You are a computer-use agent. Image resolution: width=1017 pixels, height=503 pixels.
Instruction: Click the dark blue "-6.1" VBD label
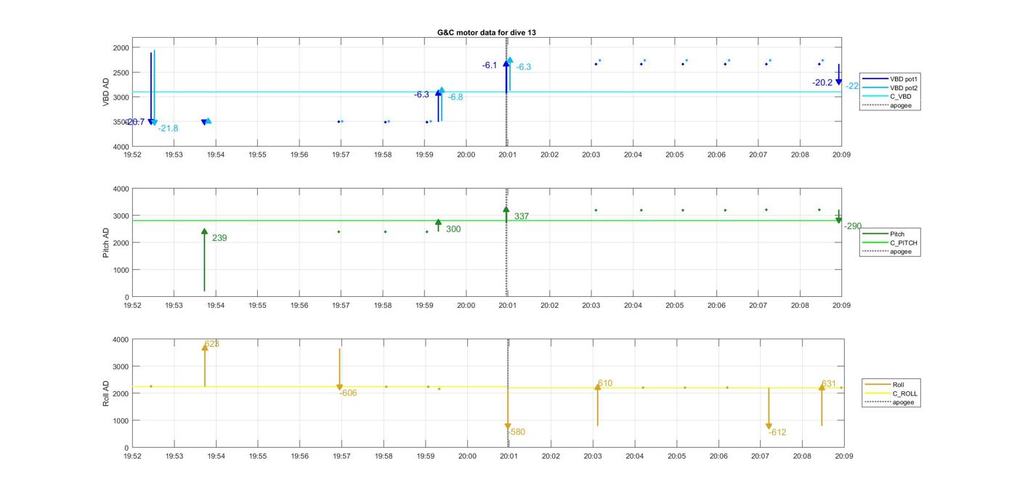(x=490, y=65)
